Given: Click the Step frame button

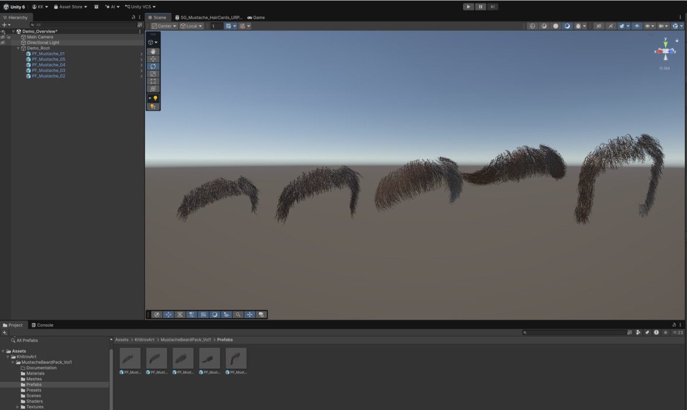Looking at the screenshot, I should pyautogui.click(x=492, y=7).
